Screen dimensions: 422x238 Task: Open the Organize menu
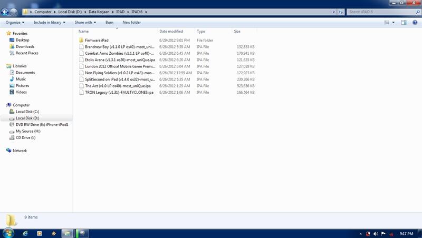point(15,22)
